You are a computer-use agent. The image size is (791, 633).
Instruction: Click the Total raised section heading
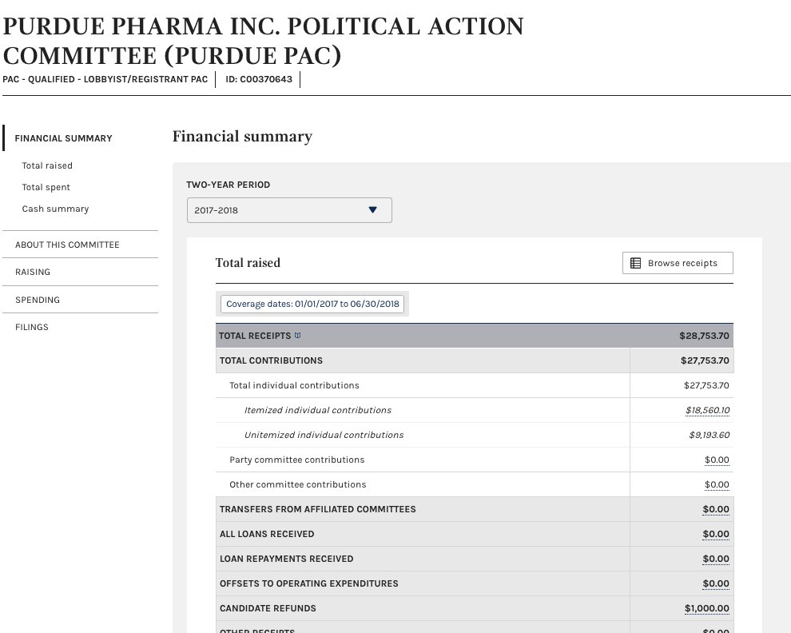pyautogui.click(x=248, y=262)
